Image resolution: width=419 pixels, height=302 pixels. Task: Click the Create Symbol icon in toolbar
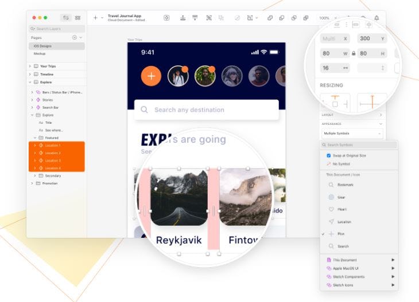(x=166, y=18)
